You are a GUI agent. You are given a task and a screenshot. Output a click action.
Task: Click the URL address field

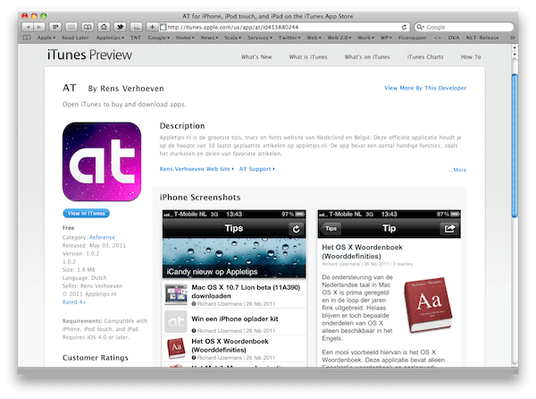tap(281, 27)
